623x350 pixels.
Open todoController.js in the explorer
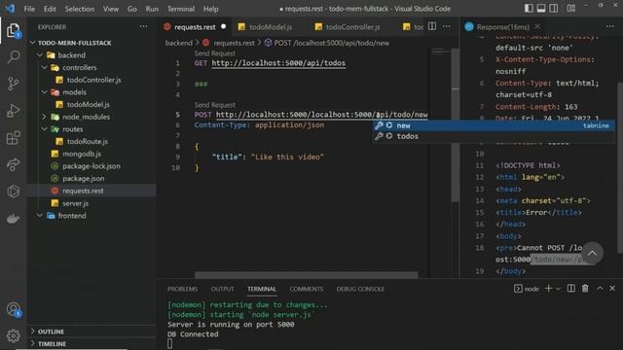pos(93,80)
